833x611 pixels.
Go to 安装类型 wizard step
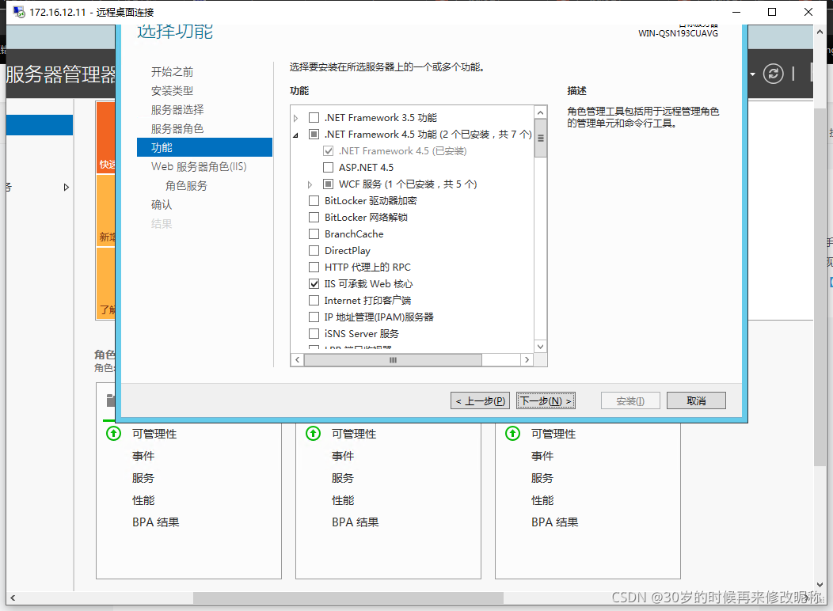click(x=172, y=91)
